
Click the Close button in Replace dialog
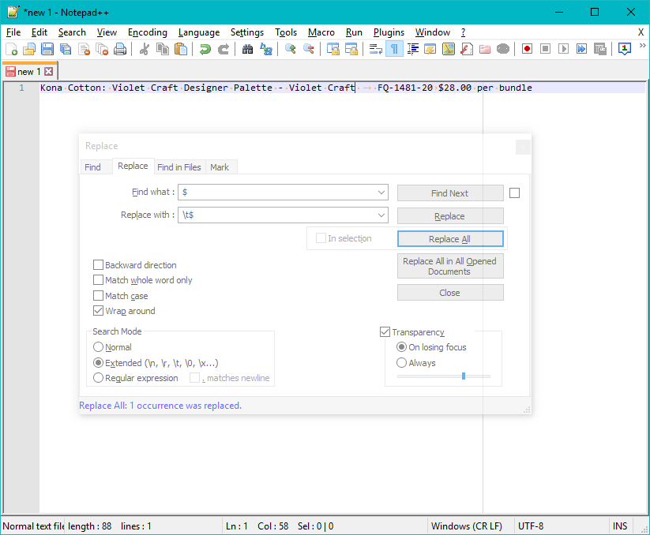click(449, 292)
